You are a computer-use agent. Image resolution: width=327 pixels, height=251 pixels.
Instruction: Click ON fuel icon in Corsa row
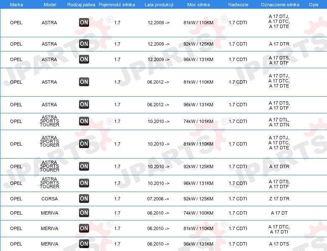click(84, 199)
